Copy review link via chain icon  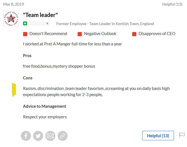coord(63,136)
